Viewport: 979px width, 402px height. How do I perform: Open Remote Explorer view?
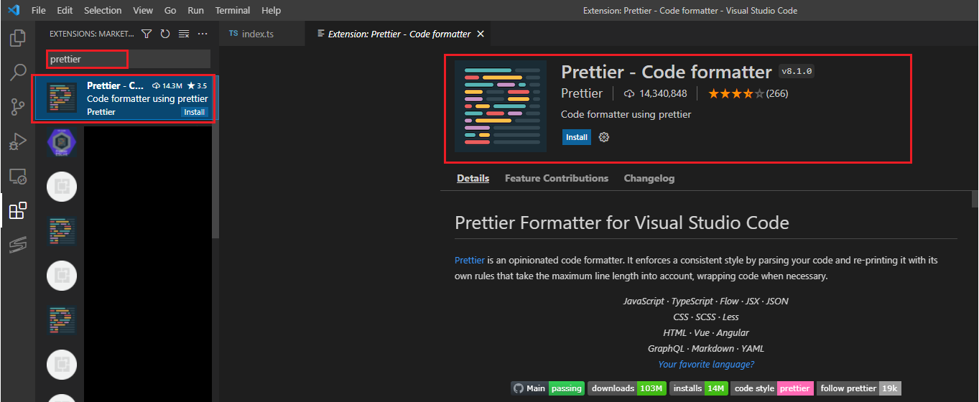[x=18, y=176]
